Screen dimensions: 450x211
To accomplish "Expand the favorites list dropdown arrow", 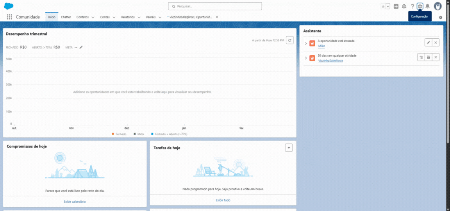I will tap(388, 6).
